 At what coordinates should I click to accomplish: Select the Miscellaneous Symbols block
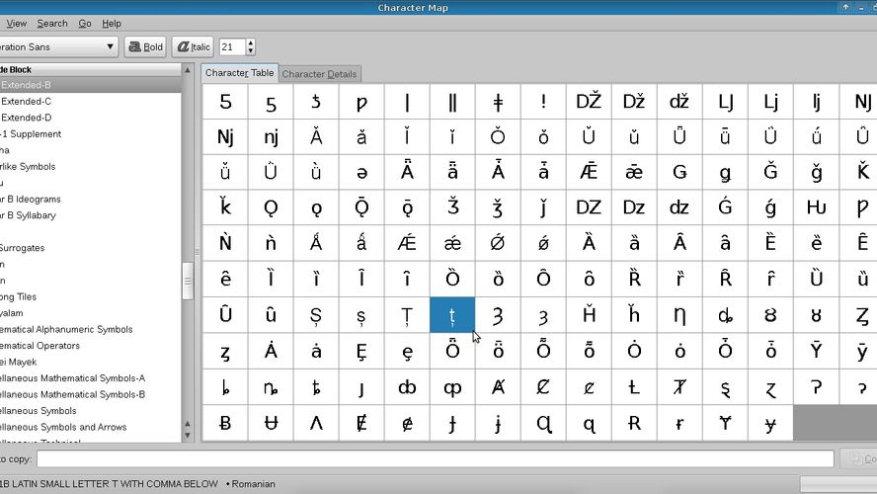click(x=90, y=410)
